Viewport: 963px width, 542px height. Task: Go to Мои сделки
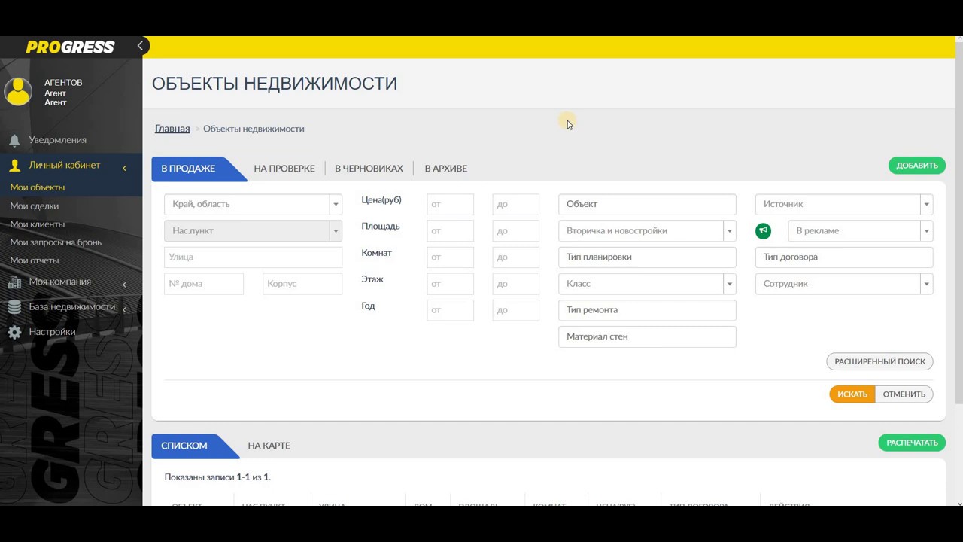[x=34, y=206]
